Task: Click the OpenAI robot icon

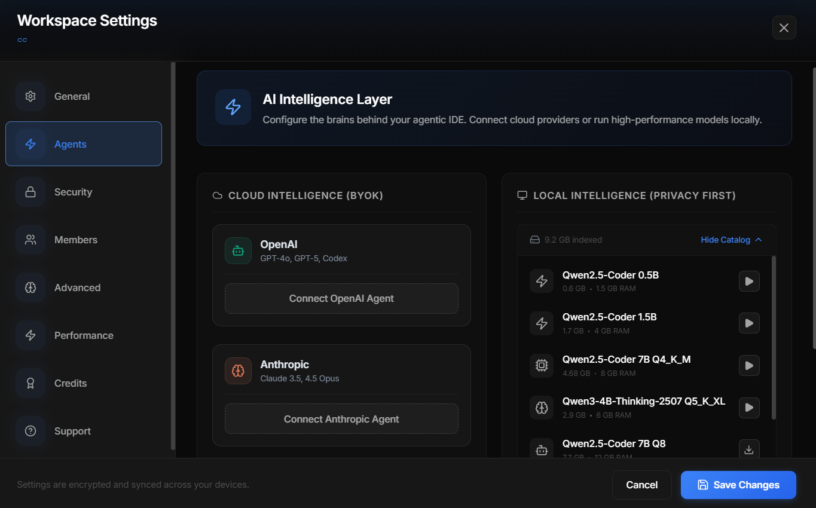Action: click(x=238, y=251)
